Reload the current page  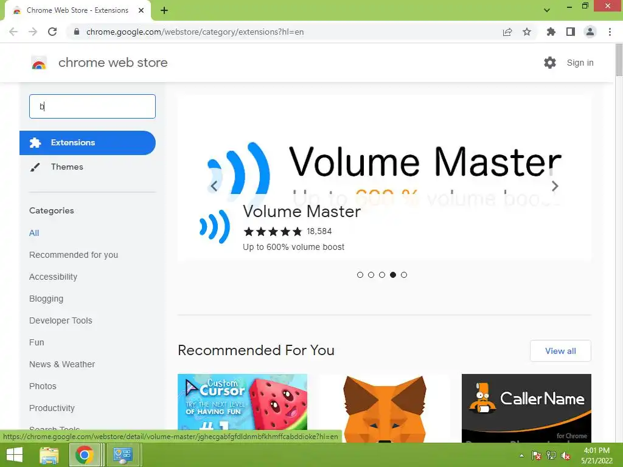click(x=52, y=32)
